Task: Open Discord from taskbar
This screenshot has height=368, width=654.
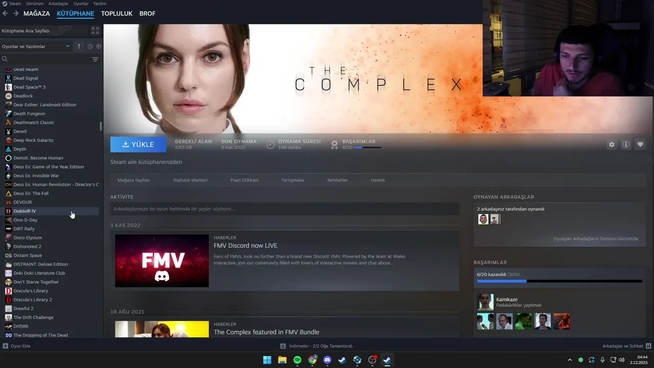Action: [x=328, y=360]
